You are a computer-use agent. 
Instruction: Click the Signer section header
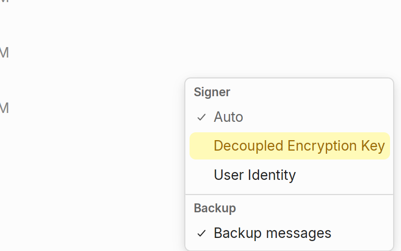click(x=212, y=93)
